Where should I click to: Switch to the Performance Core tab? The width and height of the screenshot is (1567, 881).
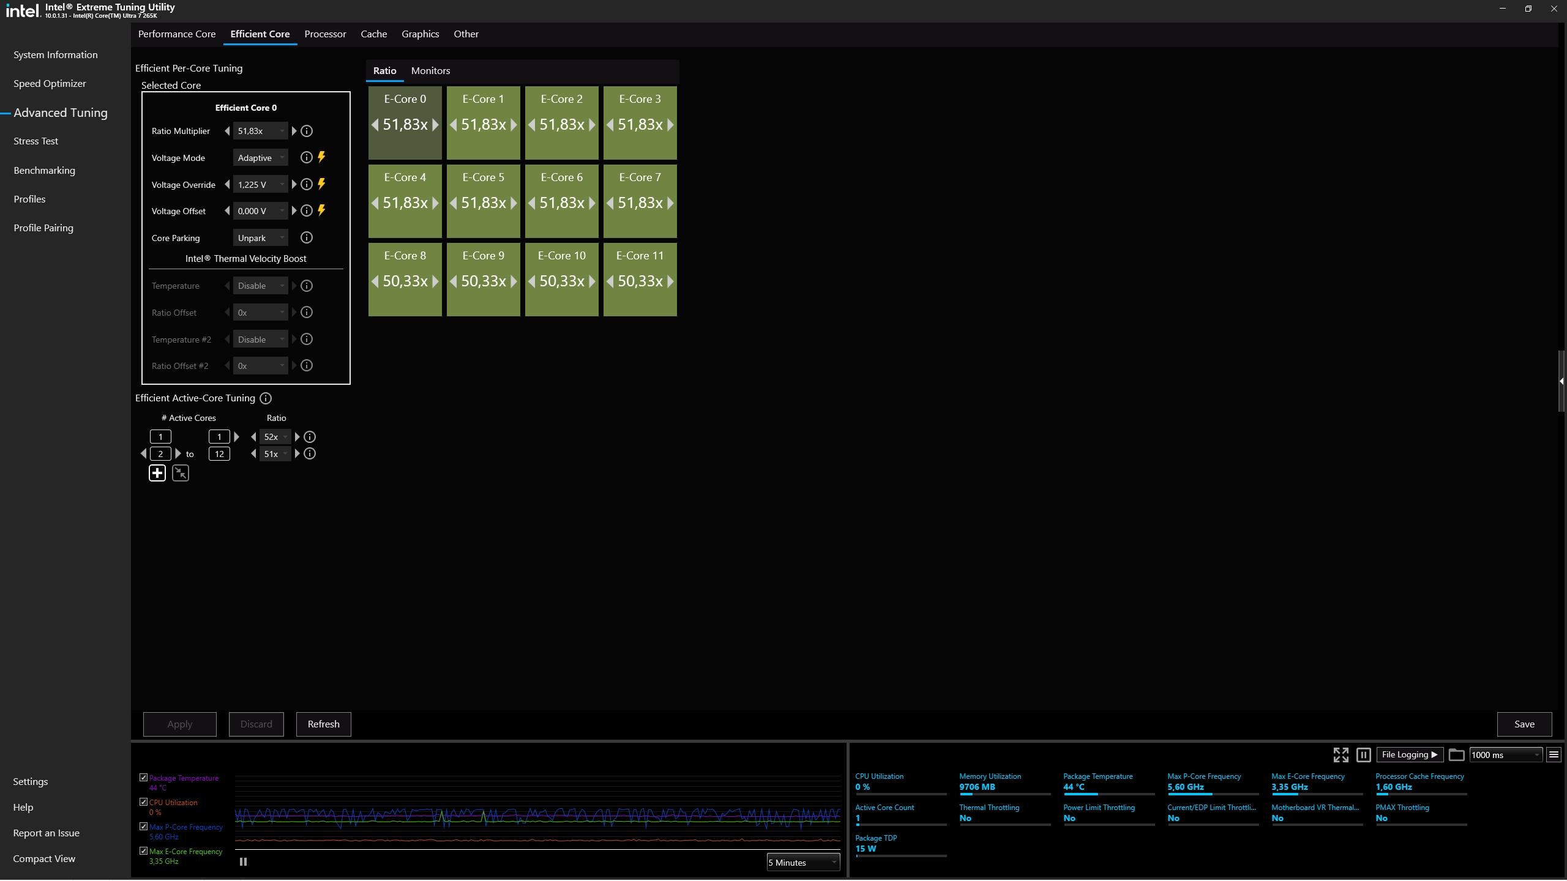(177, 34)
